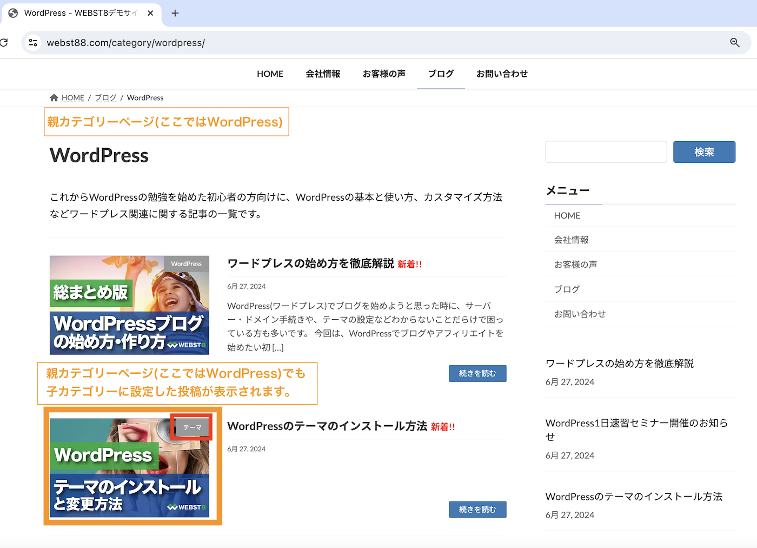Screen dimensions: 757x548
Task: Click 続きを読む for テーマのインストール方法 article
Action: [x=477, y=510]
